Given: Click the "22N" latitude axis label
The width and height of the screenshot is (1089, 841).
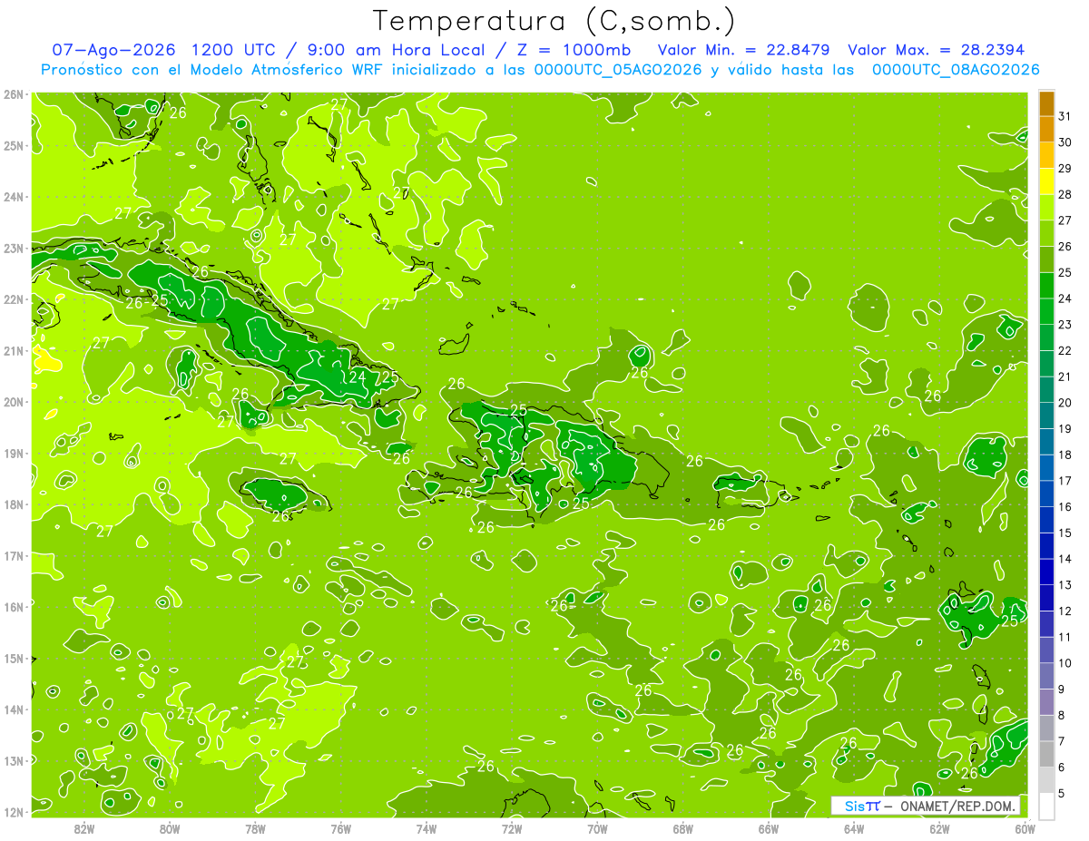Looking at the screenshot, I should click(x=14, y=299).
